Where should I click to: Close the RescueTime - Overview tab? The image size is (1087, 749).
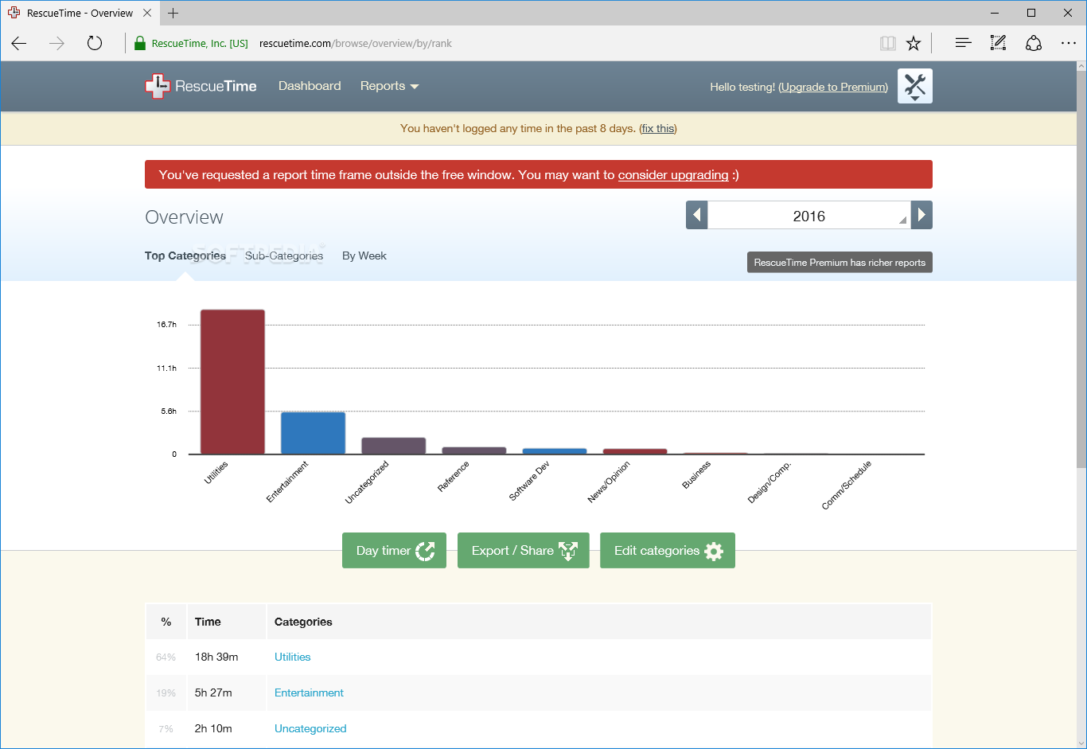point(147,13)
